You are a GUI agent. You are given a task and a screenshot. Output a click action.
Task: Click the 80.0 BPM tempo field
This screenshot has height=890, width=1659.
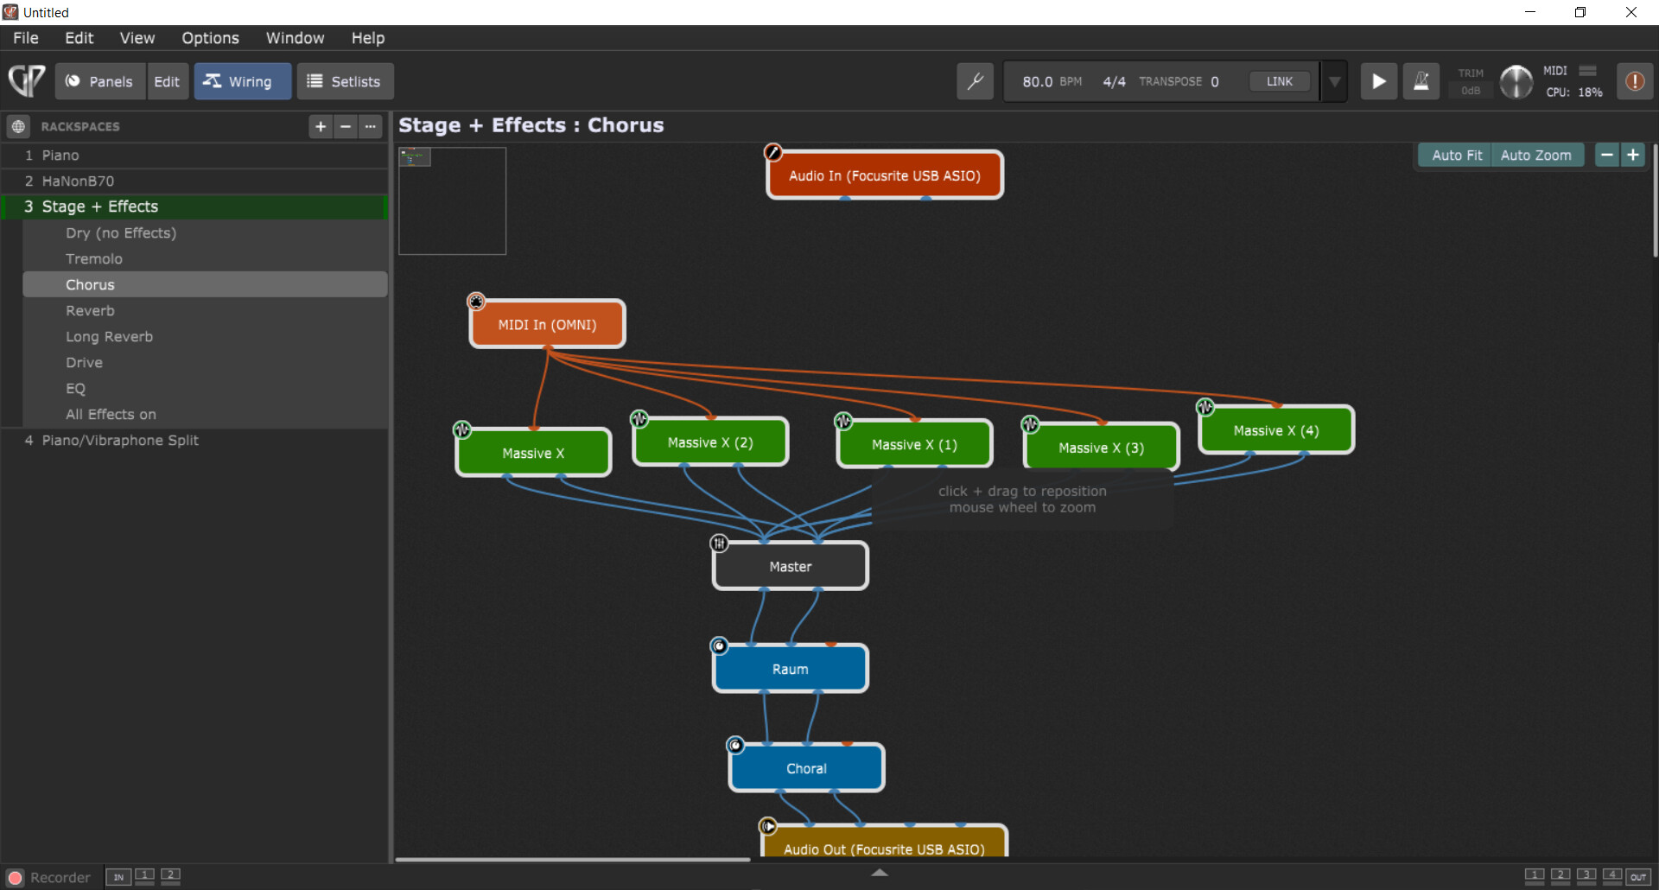pos(1052,81)
